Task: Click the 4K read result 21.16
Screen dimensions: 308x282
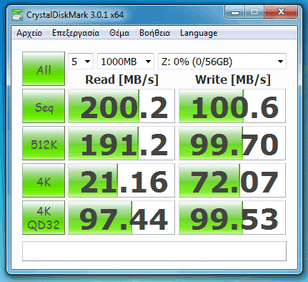Action: tap(121, 180)
